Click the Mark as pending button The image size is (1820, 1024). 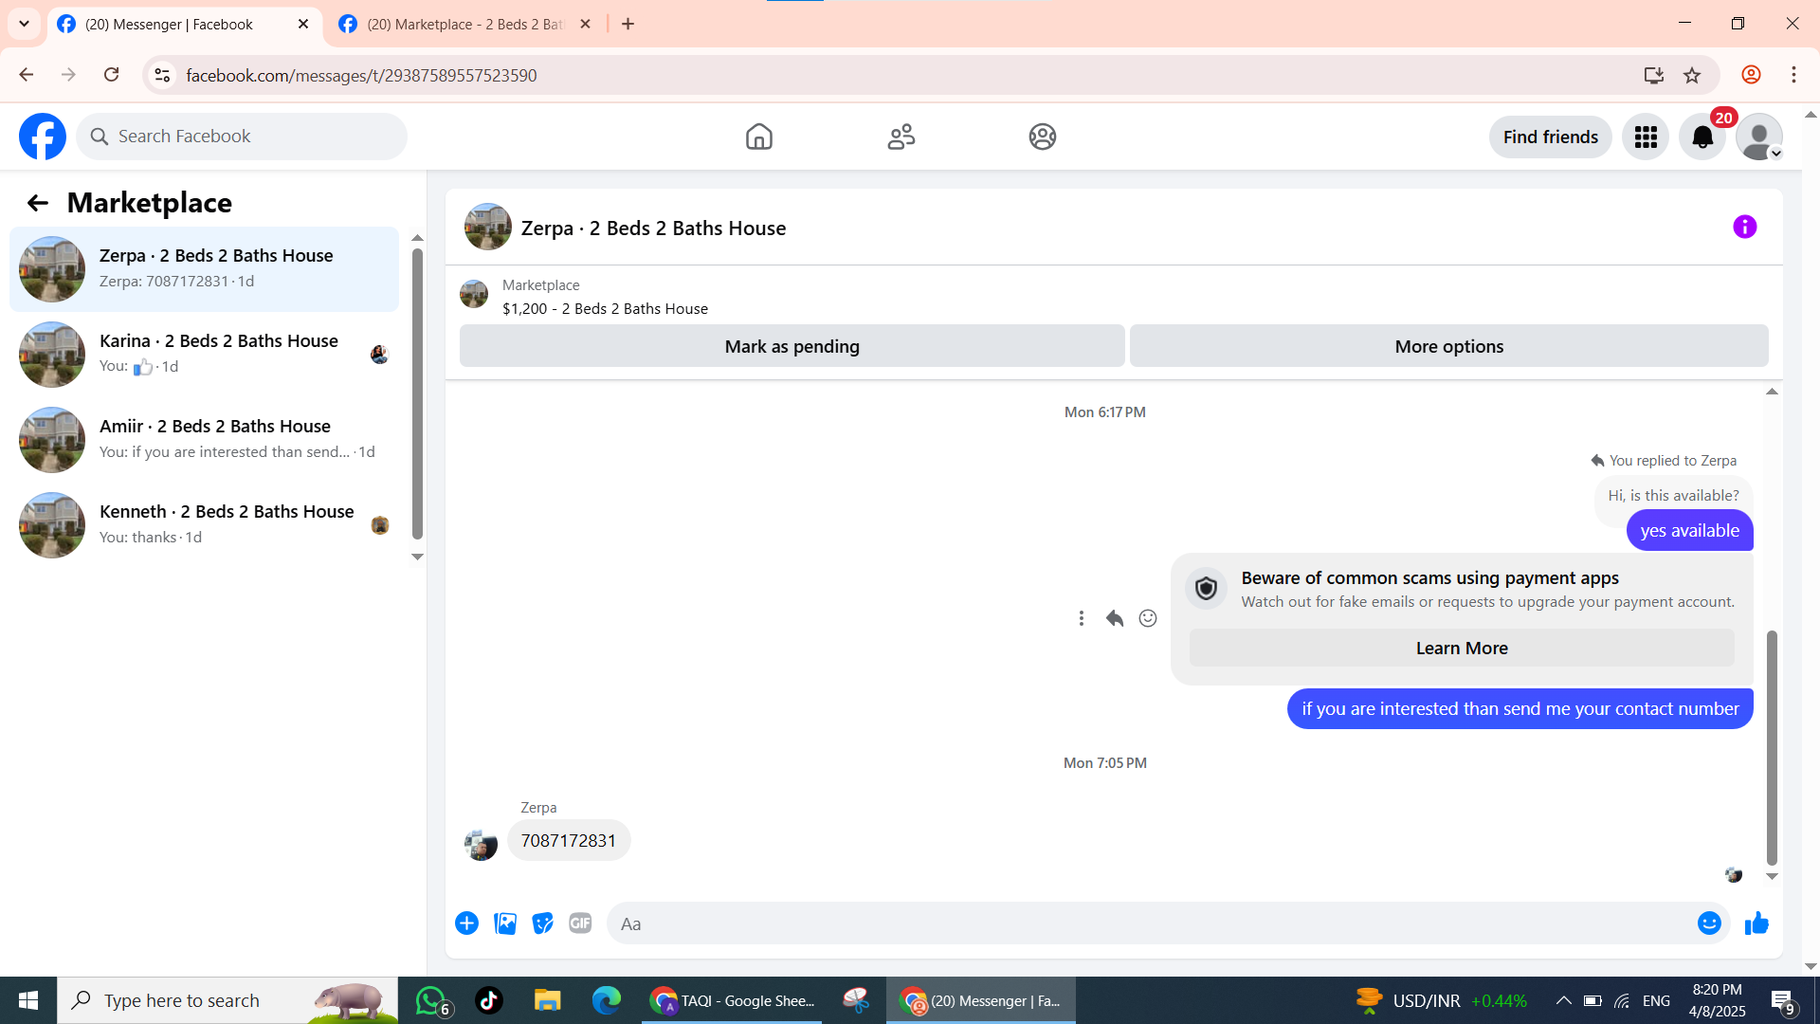click(x=792, y=346)
